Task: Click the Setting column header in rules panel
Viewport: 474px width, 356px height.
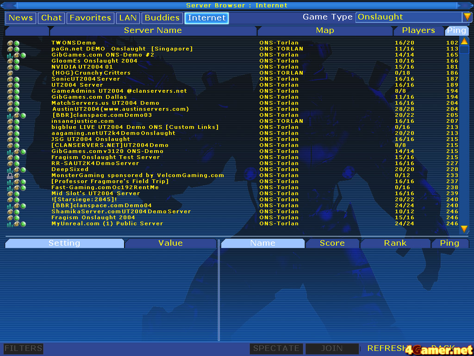Action: 64,243
